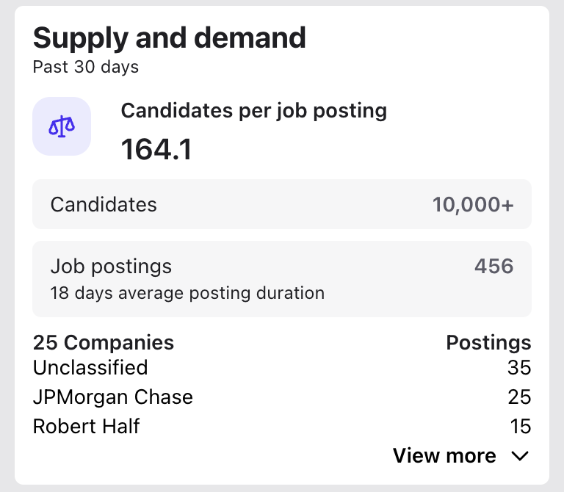The image size is (564, 492).
Task: Click the 18 days average posting duration text
Action: 187,294
